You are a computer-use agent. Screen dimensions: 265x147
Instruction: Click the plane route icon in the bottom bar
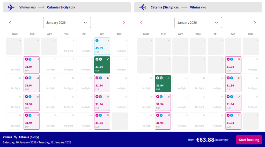click(x=16, y=137)
